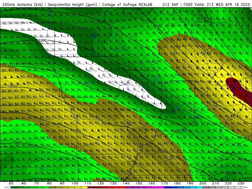Click the "250mb Isotachs (kts)" title text
This screenshot has width=252, height=189.
(22, 4)
